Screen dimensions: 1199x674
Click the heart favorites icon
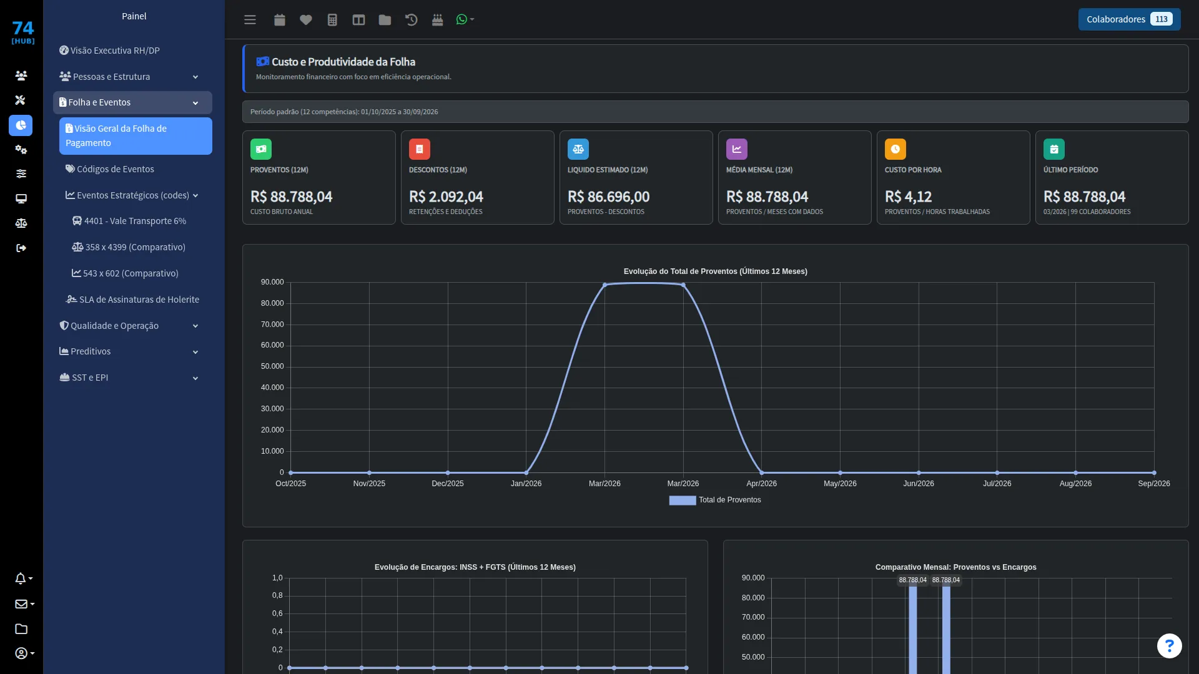pyautogui.click(x=305, y=19)
